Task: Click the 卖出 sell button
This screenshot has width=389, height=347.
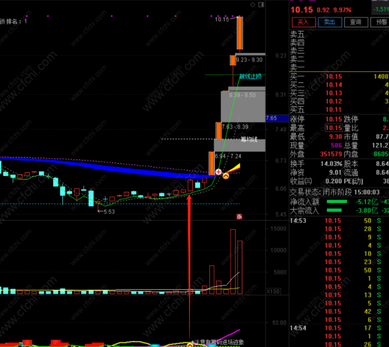Action: (329, 22)
